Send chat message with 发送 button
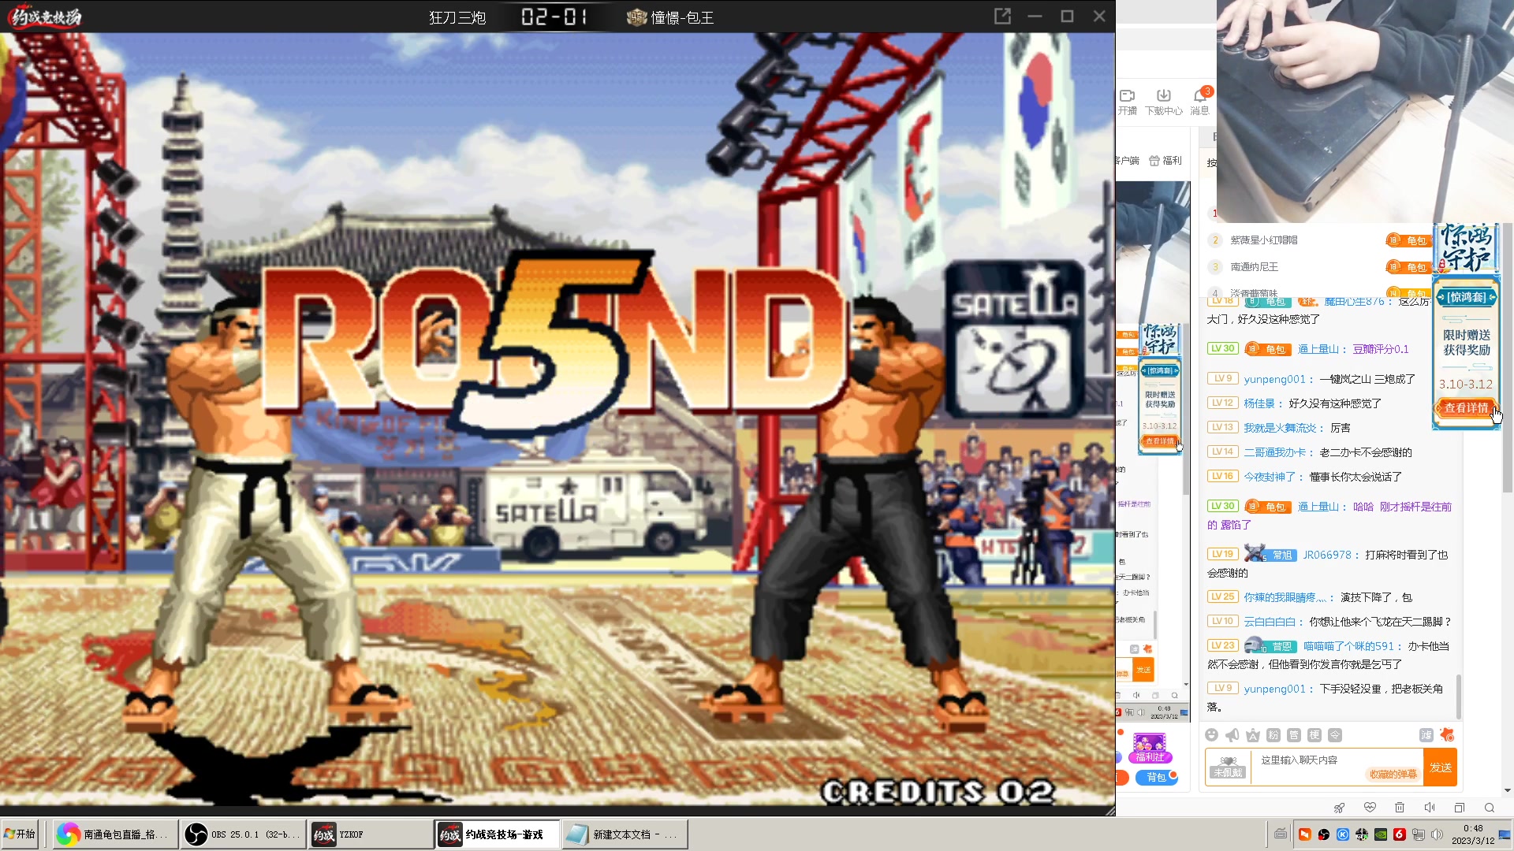1514x851 pixels. pyautogui.click(x=1441, y=767)
